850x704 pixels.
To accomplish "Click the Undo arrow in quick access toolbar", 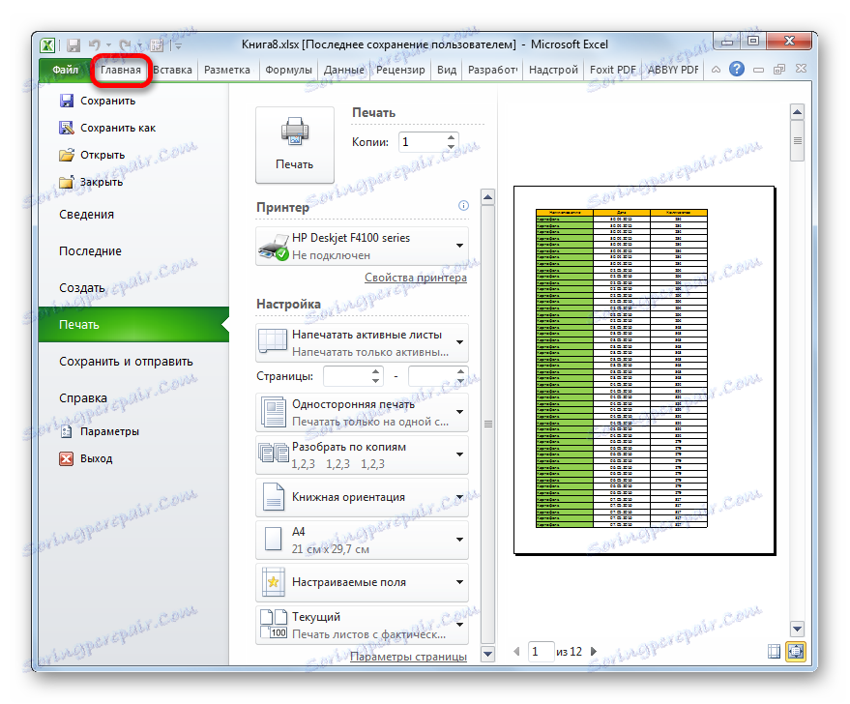I will [x=95, y=45].
